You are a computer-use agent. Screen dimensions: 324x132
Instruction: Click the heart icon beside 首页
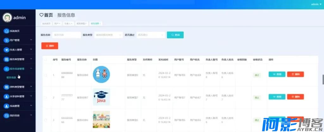[x=41, y=15]
